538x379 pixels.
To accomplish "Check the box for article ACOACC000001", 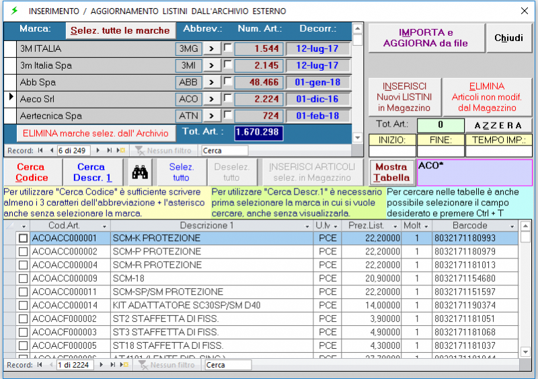I will (23, 238).
